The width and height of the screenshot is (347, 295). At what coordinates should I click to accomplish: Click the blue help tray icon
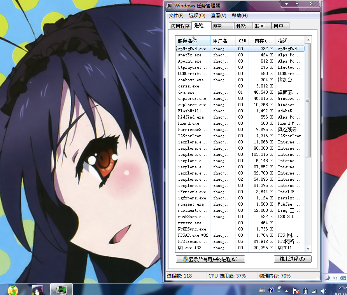(271, 290)
